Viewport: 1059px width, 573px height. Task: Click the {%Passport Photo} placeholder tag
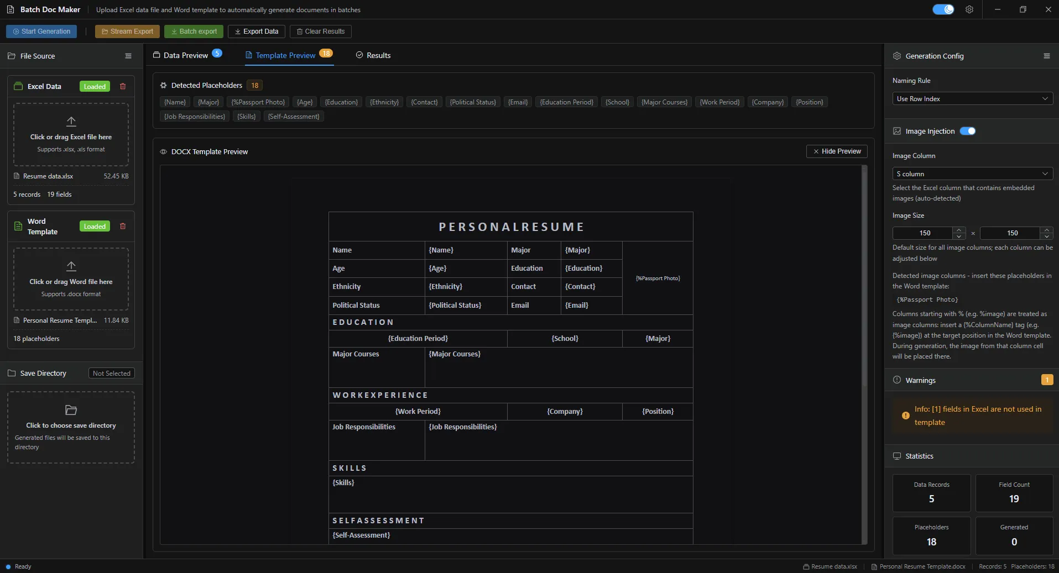coord(258,102)
